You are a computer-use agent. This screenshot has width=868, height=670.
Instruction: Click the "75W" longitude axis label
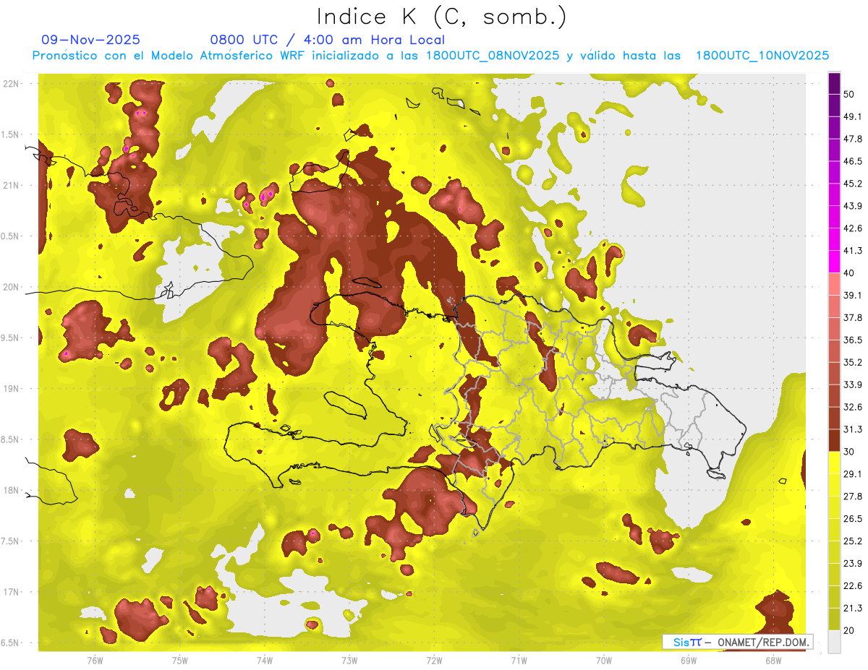click(180, 660)
